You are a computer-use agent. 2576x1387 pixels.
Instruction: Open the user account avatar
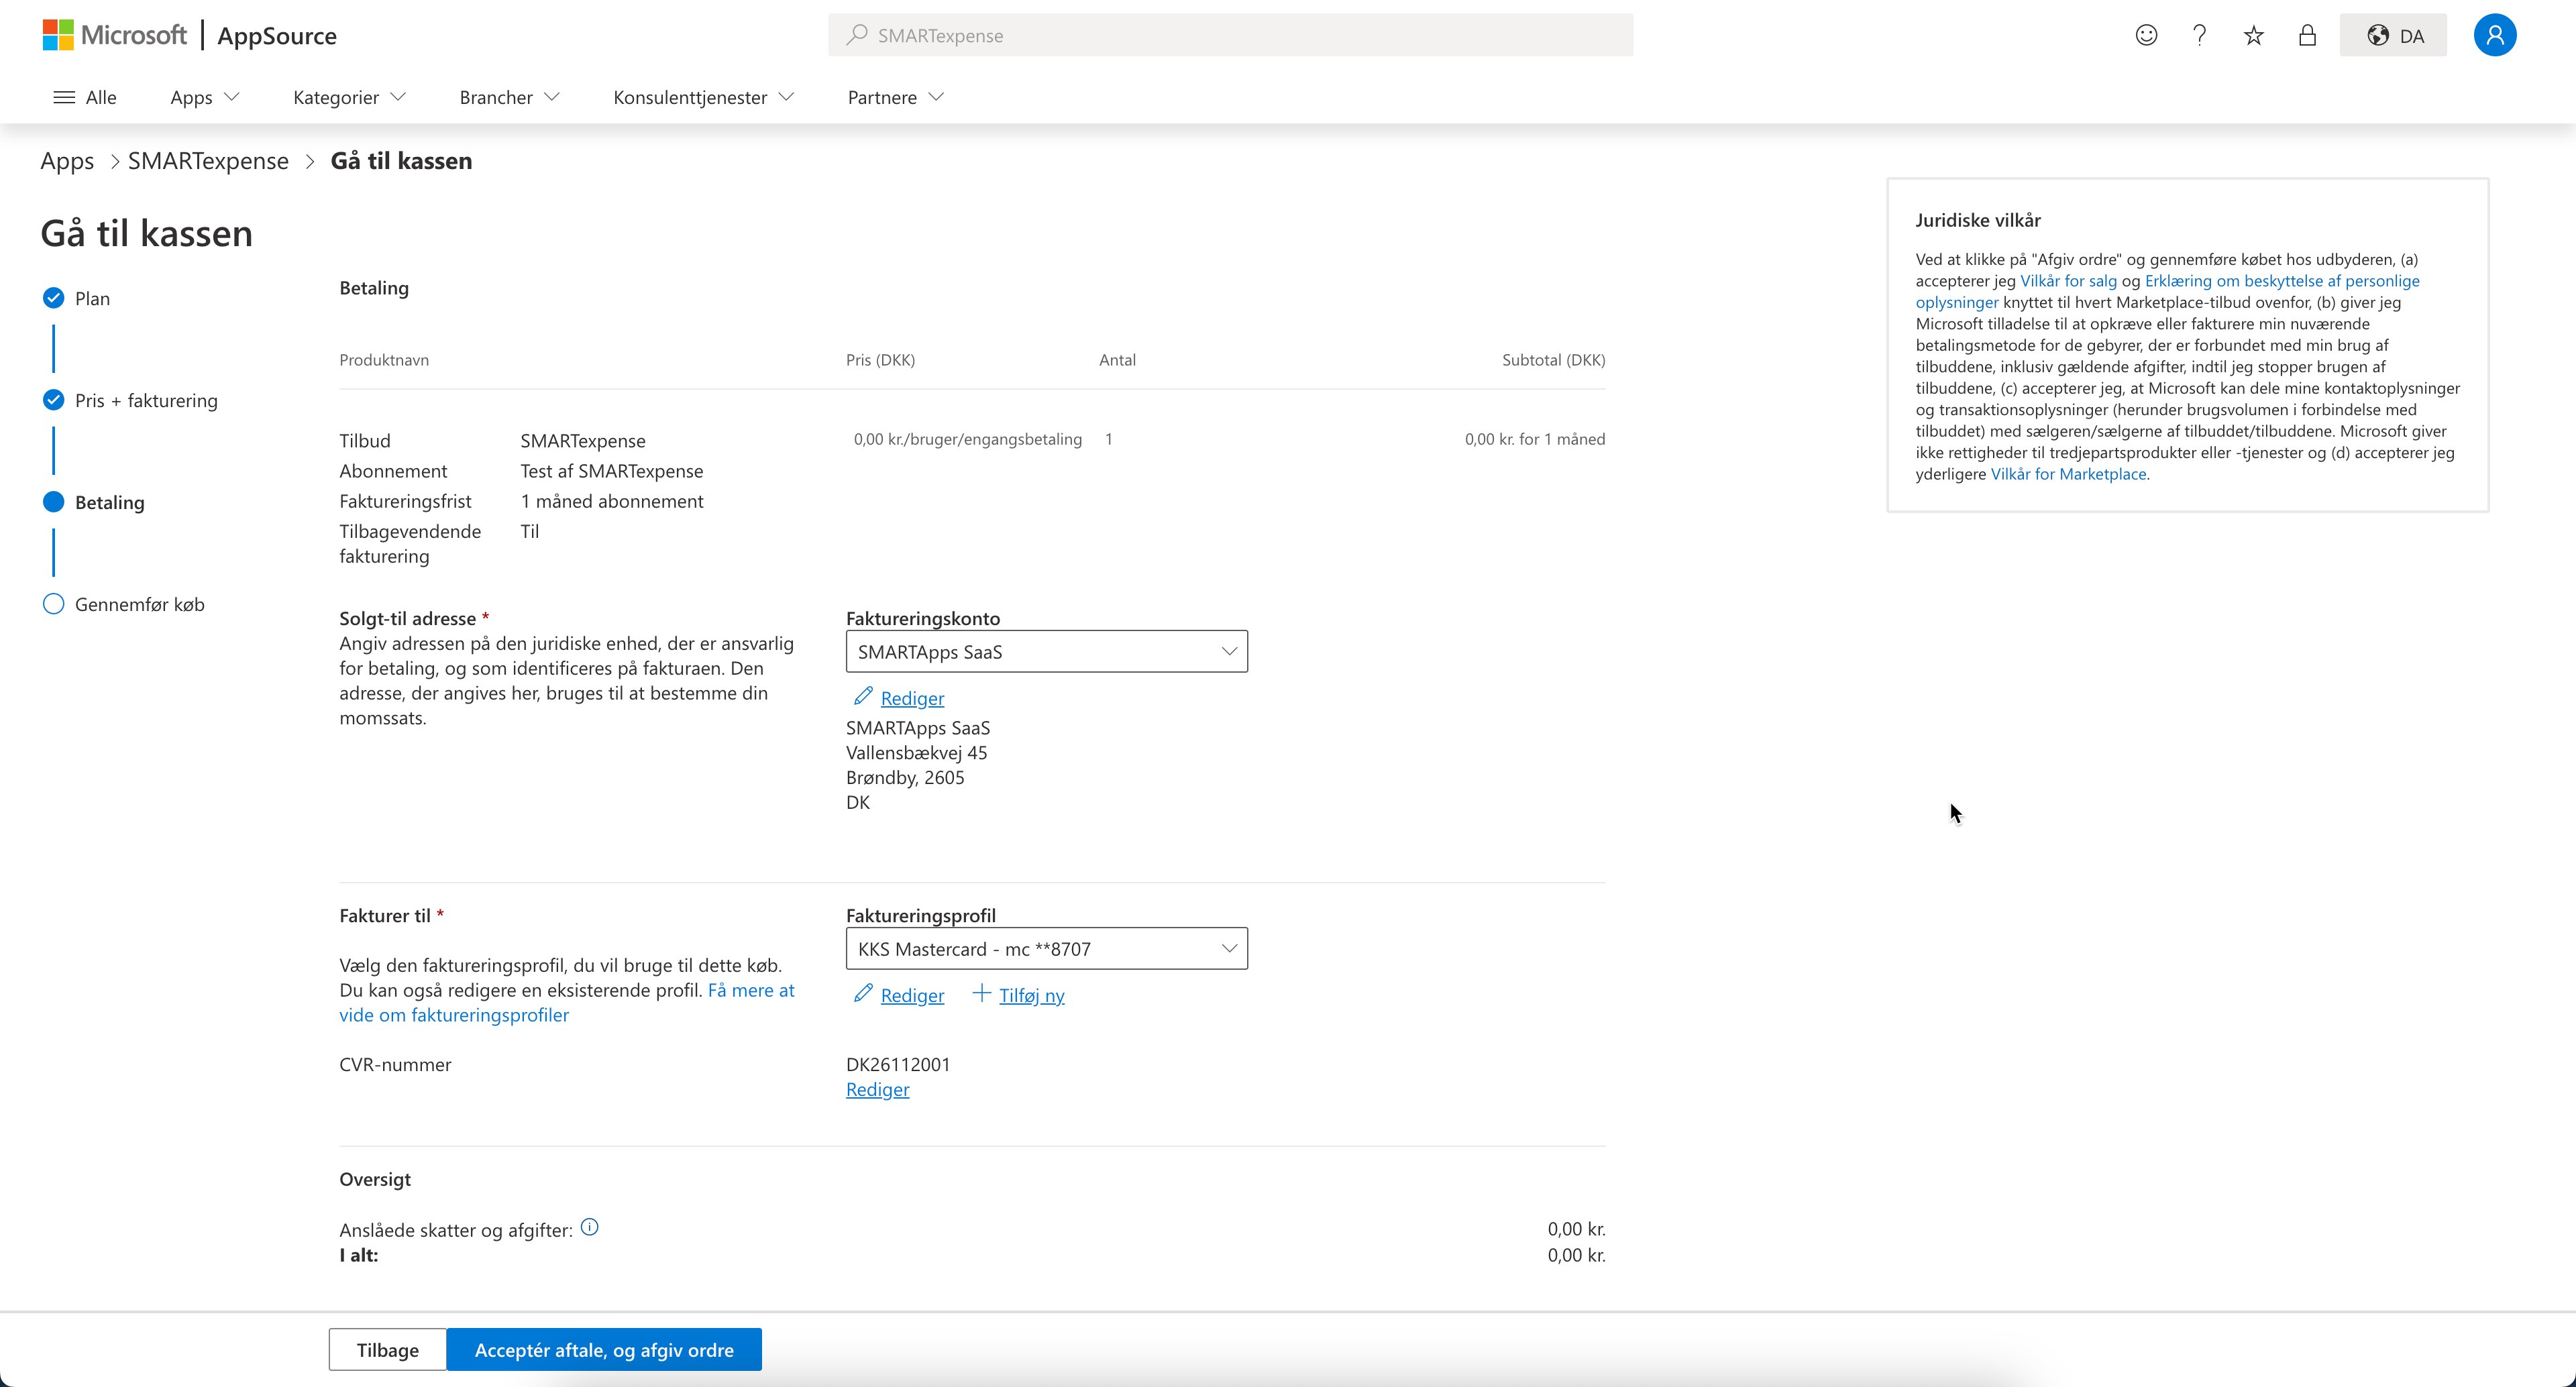tap(2494, 36)
